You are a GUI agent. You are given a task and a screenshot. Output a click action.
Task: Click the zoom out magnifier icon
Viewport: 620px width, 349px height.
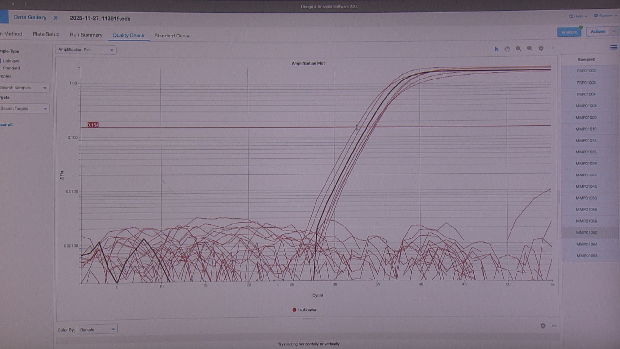(x=530, y=48)
